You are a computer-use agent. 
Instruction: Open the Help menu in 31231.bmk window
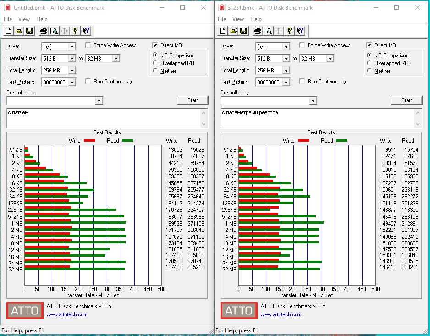pos(256,19)
